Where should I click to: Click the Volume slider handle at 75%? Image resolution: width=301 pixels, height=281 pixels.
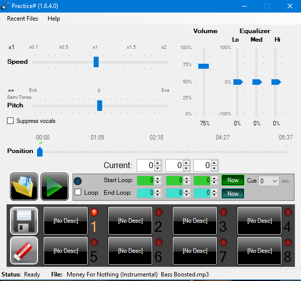pyautogui.click(x=204, y=66)
